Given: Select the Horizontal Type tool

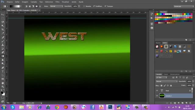Looking at the screenshot, I should click(3, 71).
